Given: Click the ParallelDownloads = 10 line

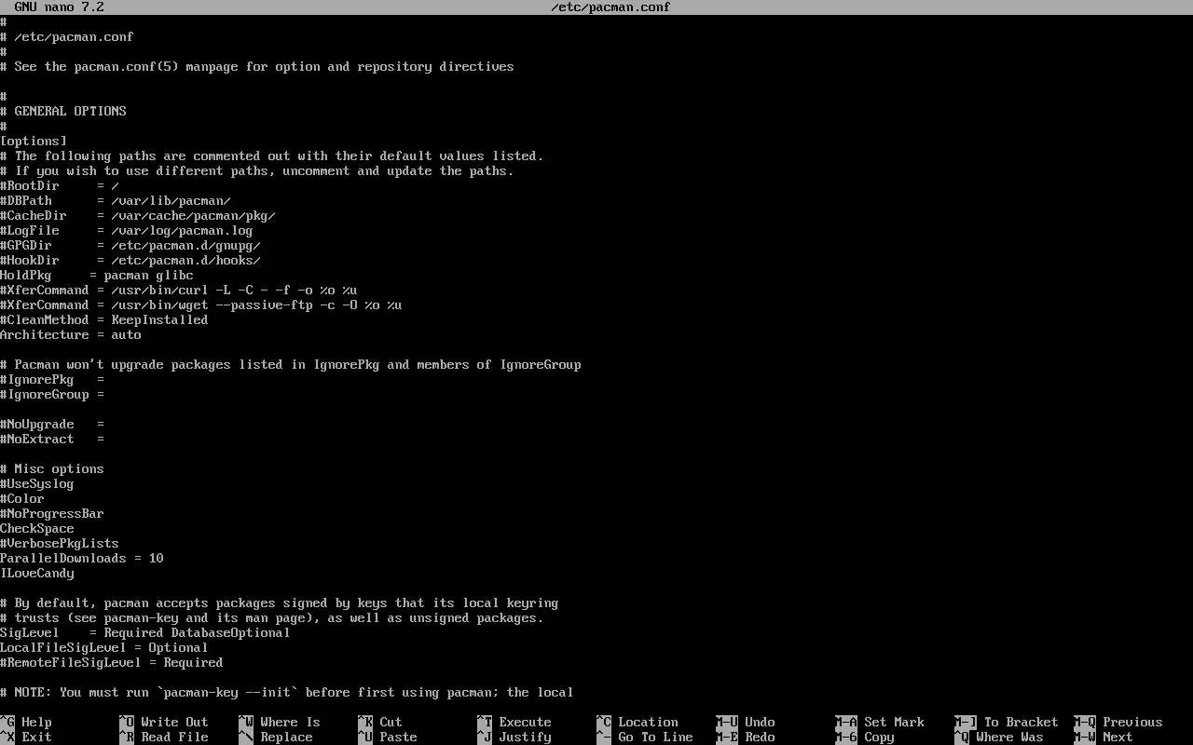Looking at the screenshot, I should 82,558.
